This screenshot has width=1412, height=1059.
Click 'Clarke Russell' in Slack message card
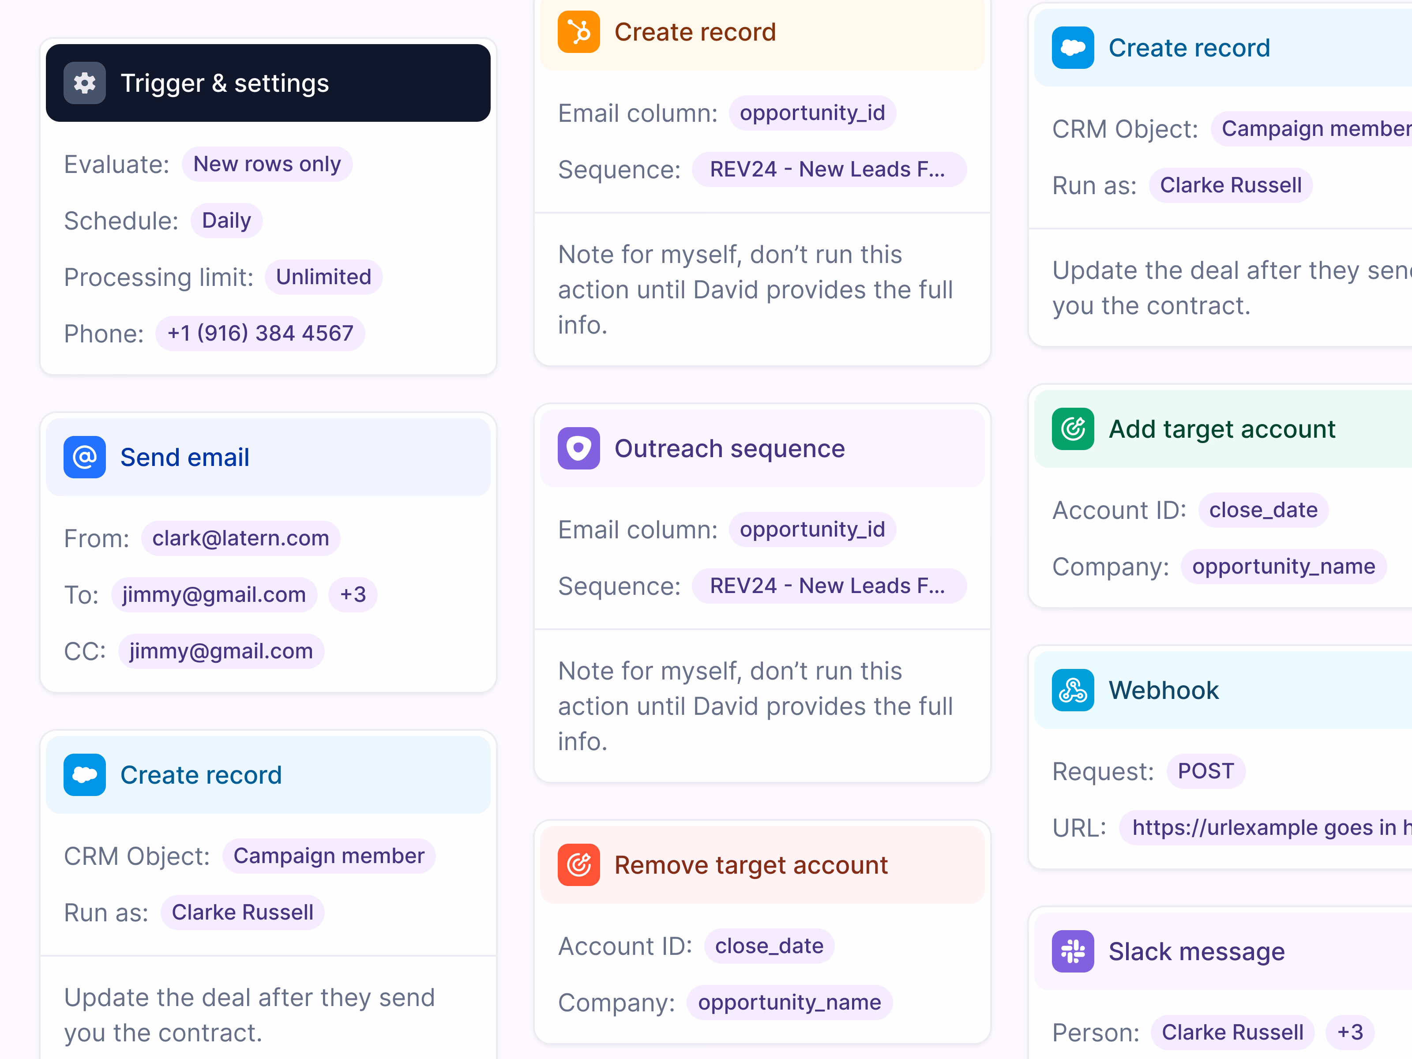click(1232, 1032)
